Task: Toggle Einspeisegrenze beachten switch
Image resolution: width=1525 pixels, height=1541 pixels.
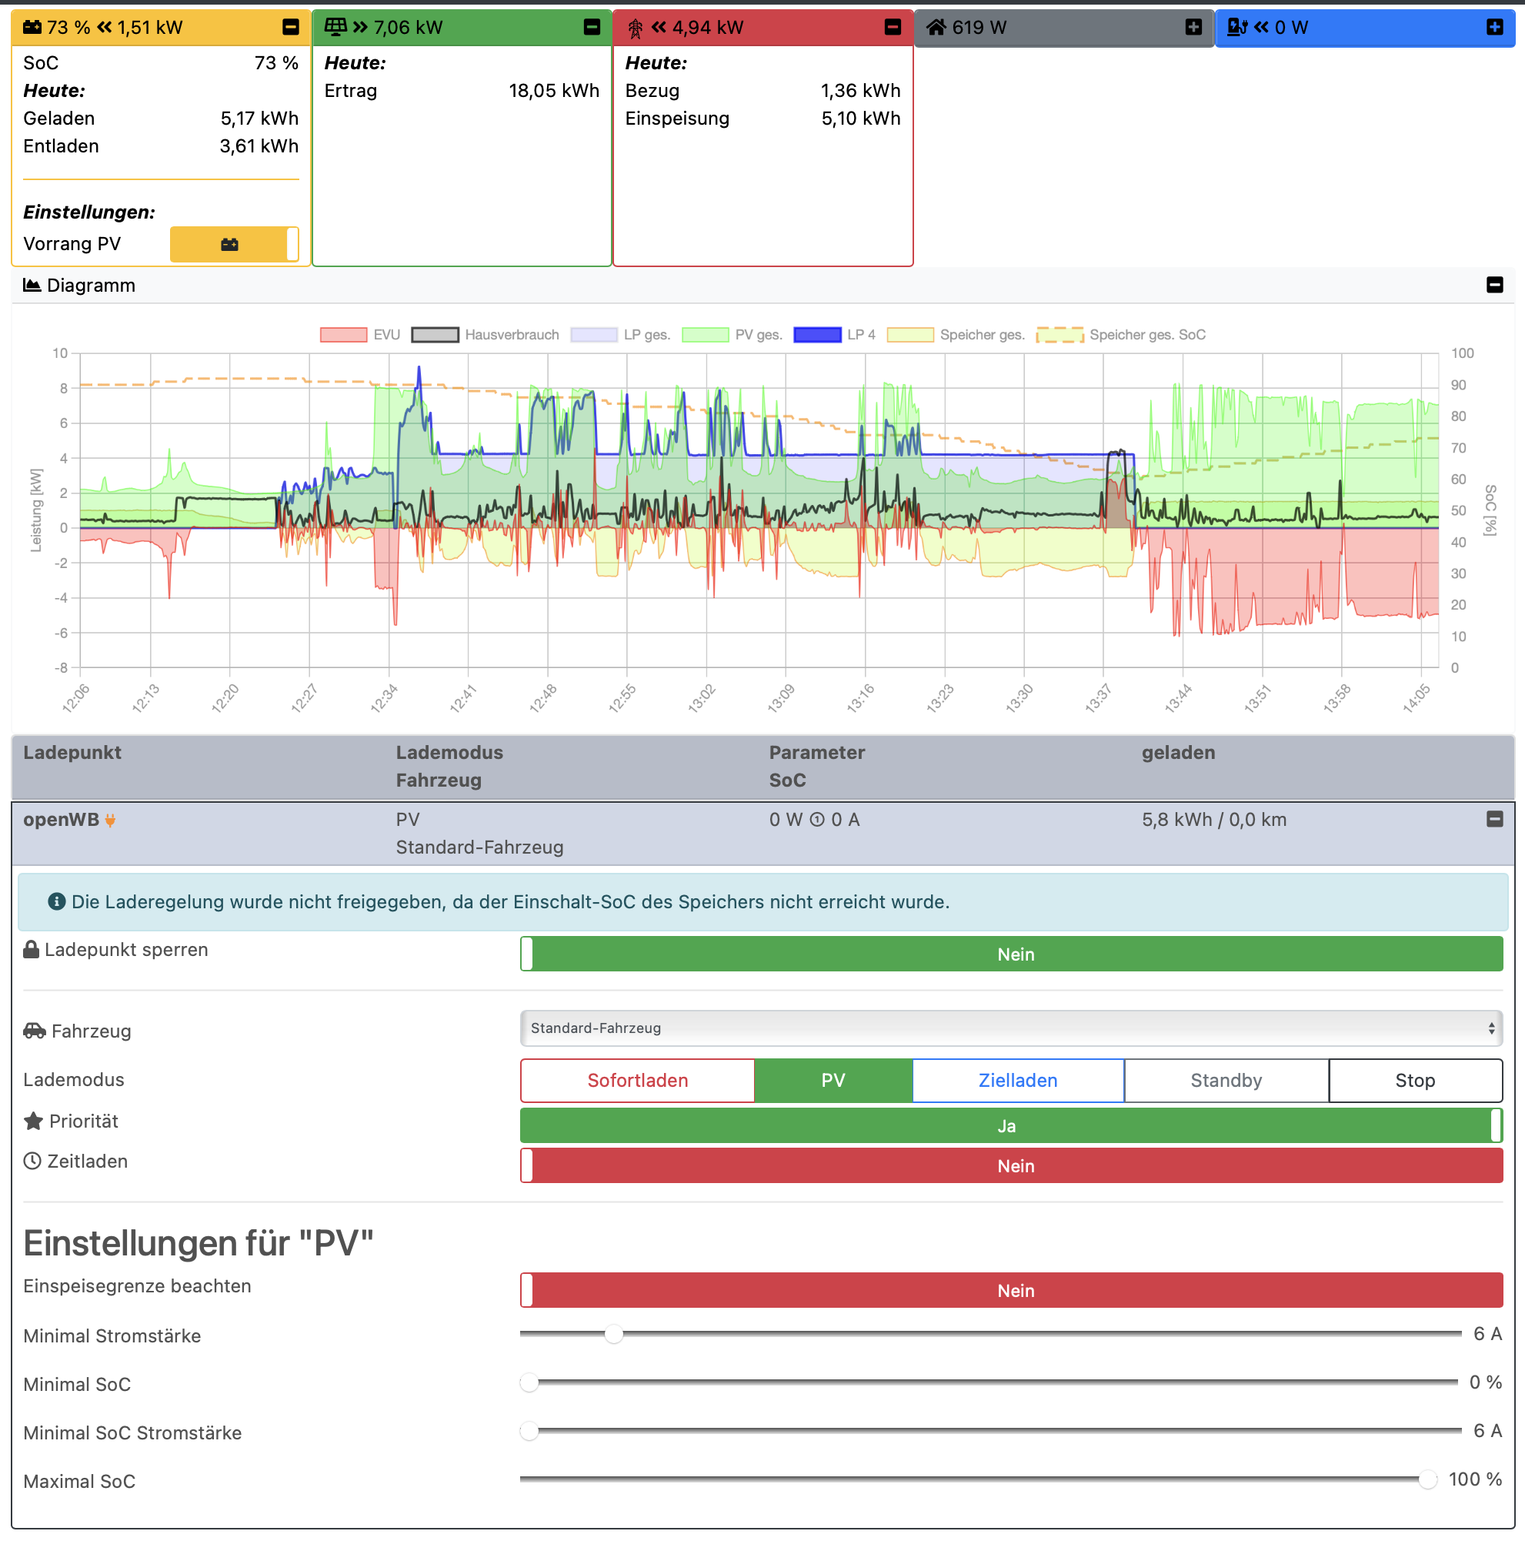Action: (1011, 1290)
